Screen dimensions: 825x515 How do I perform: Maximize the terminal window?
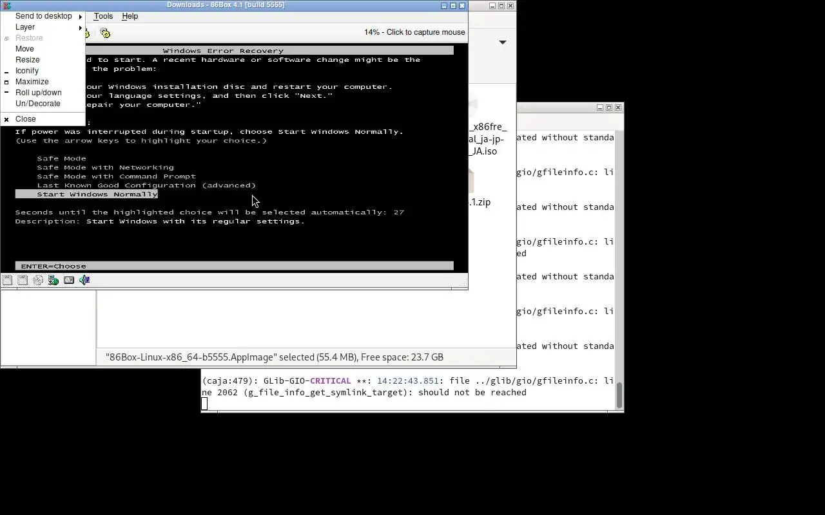(x=609, y=108)
